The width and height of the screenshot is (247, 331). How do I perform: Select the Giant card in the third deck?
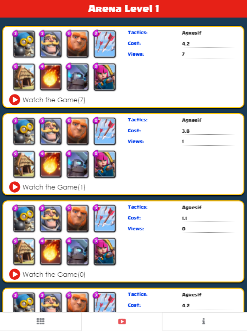click(x=77, y=218)
